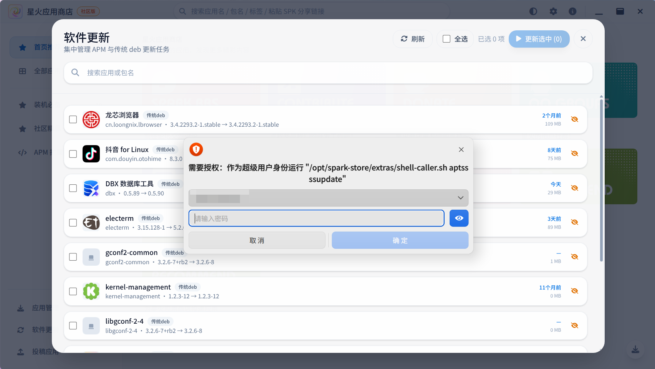Ignore updates for gconf2-common
This screenshot has width=655, height=369.
pos(574,257)
